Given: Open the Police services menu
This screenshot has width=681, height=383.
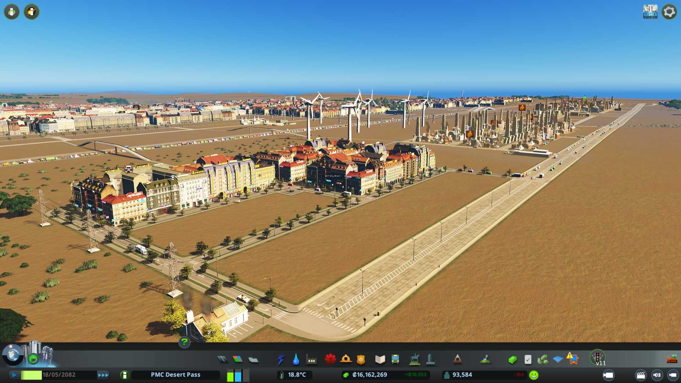Looking at the screenshot, I should pyautogui.click(x=361, y=360).
